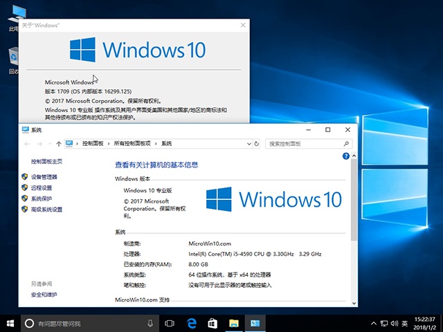443x332 pixels.
Task: Open 安全和维护 link
Action: [44, 295]
